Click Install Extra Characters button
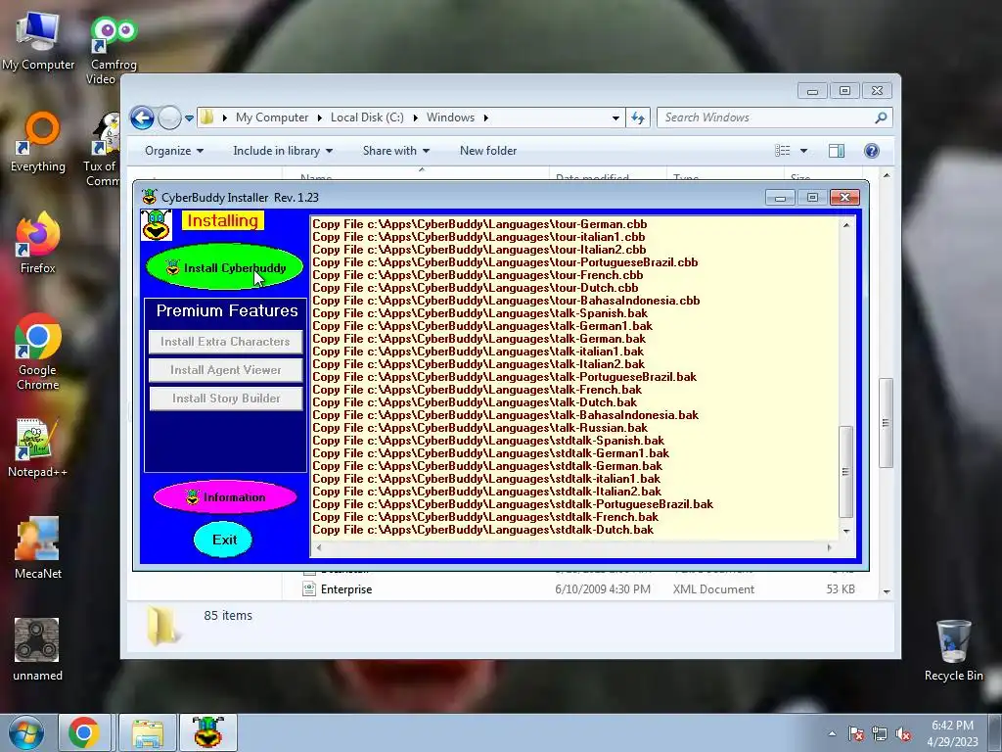 coord(226,342)
